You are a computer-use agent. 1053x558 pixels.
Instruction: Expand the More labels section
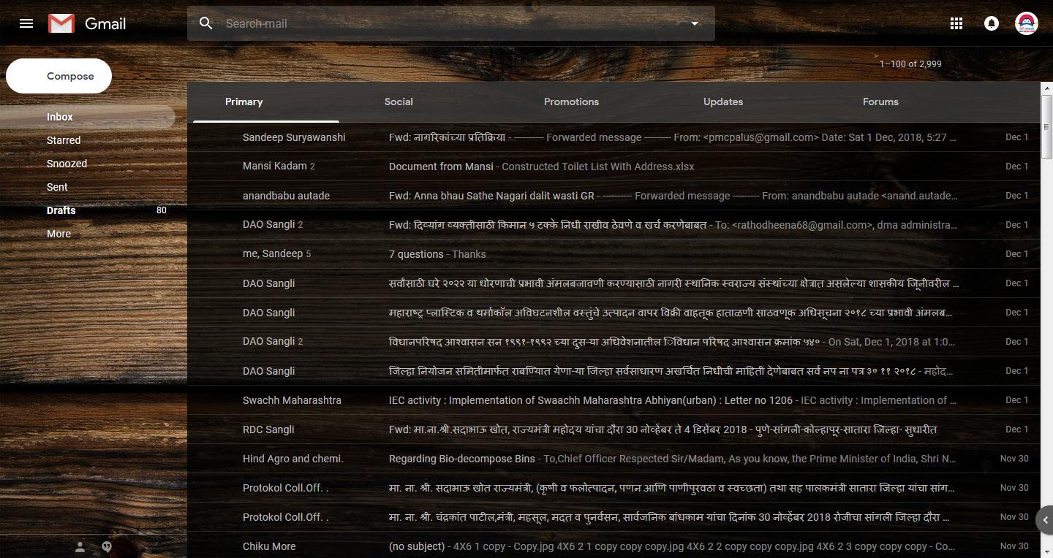coord(58,234)
